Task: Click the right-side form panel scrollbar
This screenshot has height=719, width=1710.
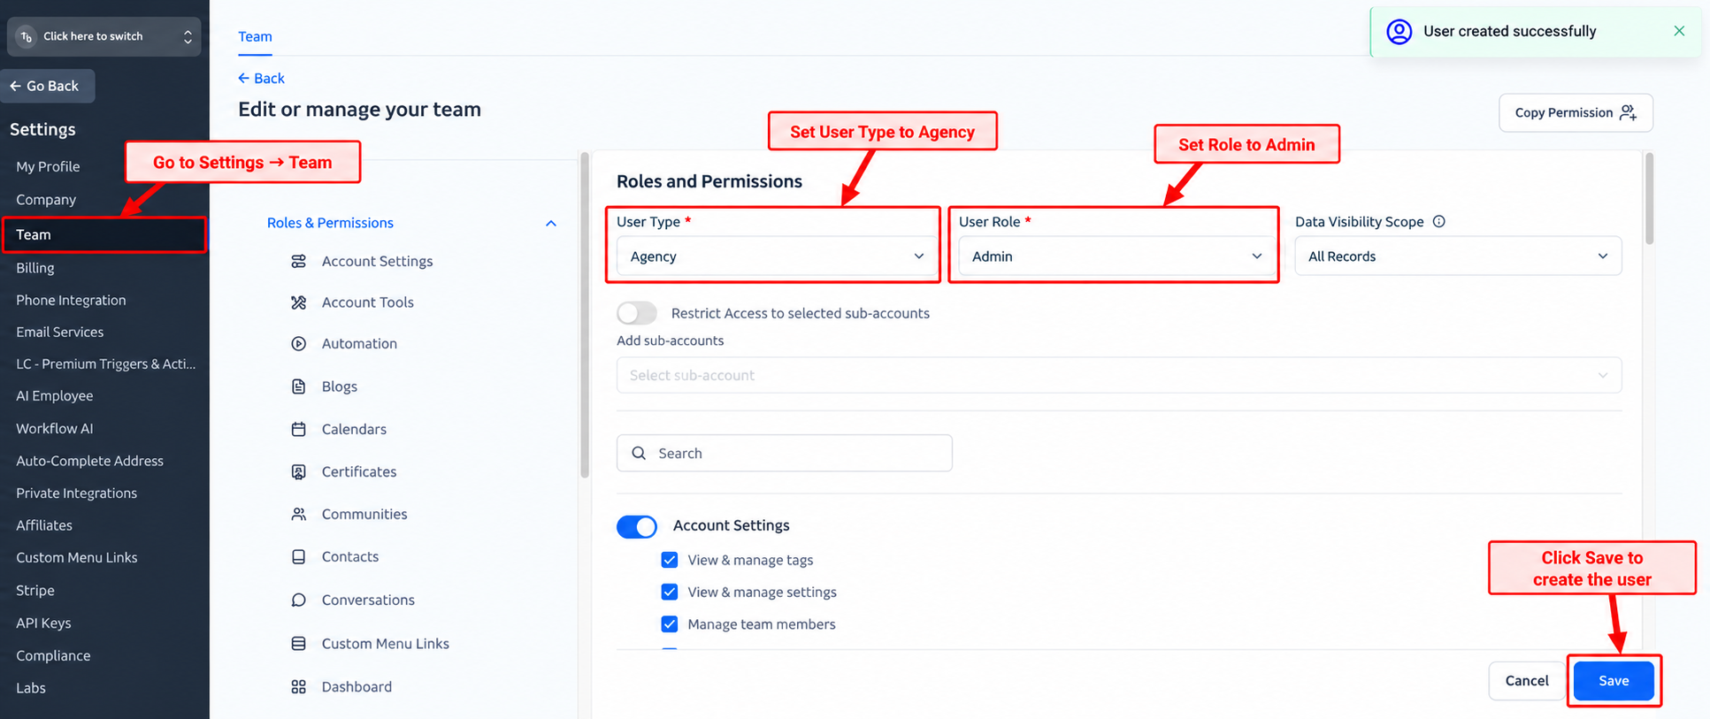Action: coord(1649,199)
